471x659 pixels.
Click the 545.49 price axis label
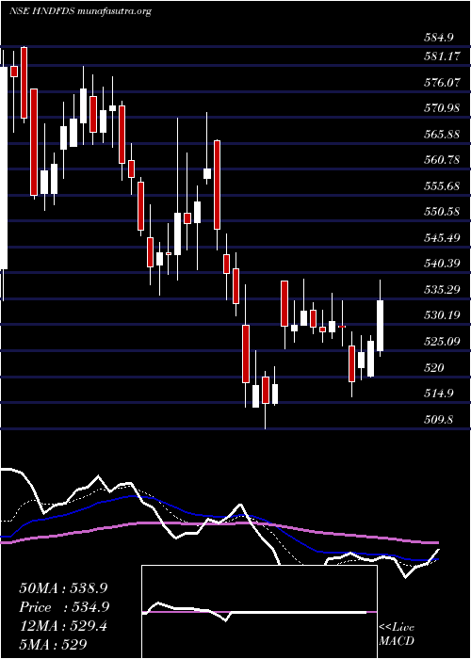(x=441, y=238)
